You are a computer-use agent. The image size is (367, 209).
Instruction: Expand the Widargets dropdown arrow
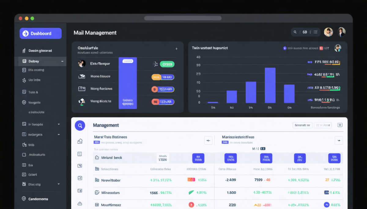[x=59, y=134]
